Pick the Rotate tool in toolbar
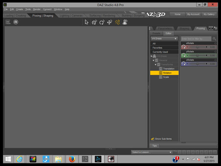 click(x=102, y=22)
